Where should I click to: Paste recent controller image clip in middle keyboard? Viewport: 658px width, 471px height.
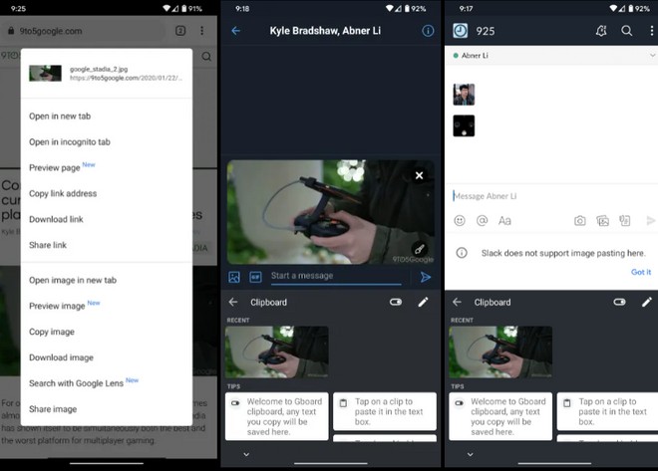(x=277, y=352)
